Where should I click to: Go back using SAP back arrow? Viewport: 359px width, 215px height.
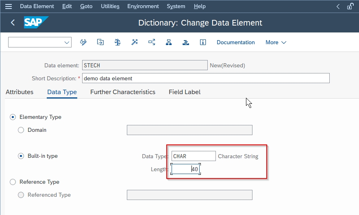coord(13,23)
